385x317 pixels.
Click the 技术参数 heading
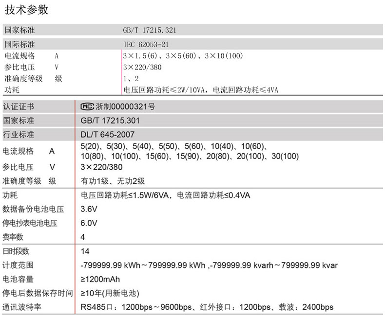(x=26, y=9)
